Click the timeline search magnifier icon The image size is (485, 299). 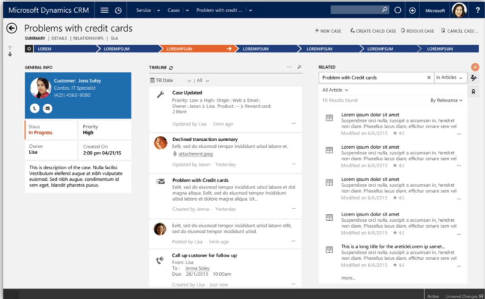(299, 67)
